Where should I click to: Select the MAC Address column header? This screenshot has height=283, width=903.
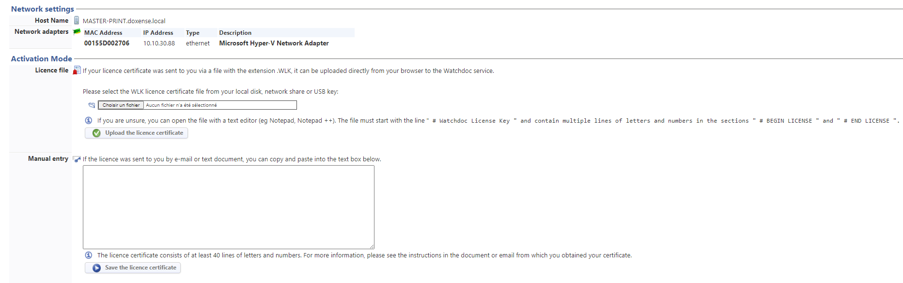click(x=103, y=33)
